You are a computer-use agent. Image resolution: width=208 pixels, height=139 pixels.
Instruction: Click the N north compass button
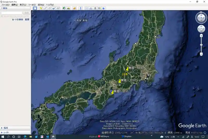tap(201, 12)
